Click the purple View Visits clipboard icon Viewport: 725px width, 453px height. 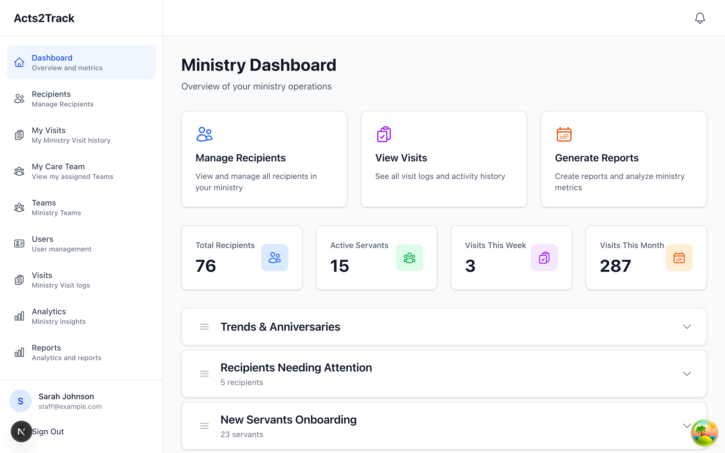click(x=383, y=134)
